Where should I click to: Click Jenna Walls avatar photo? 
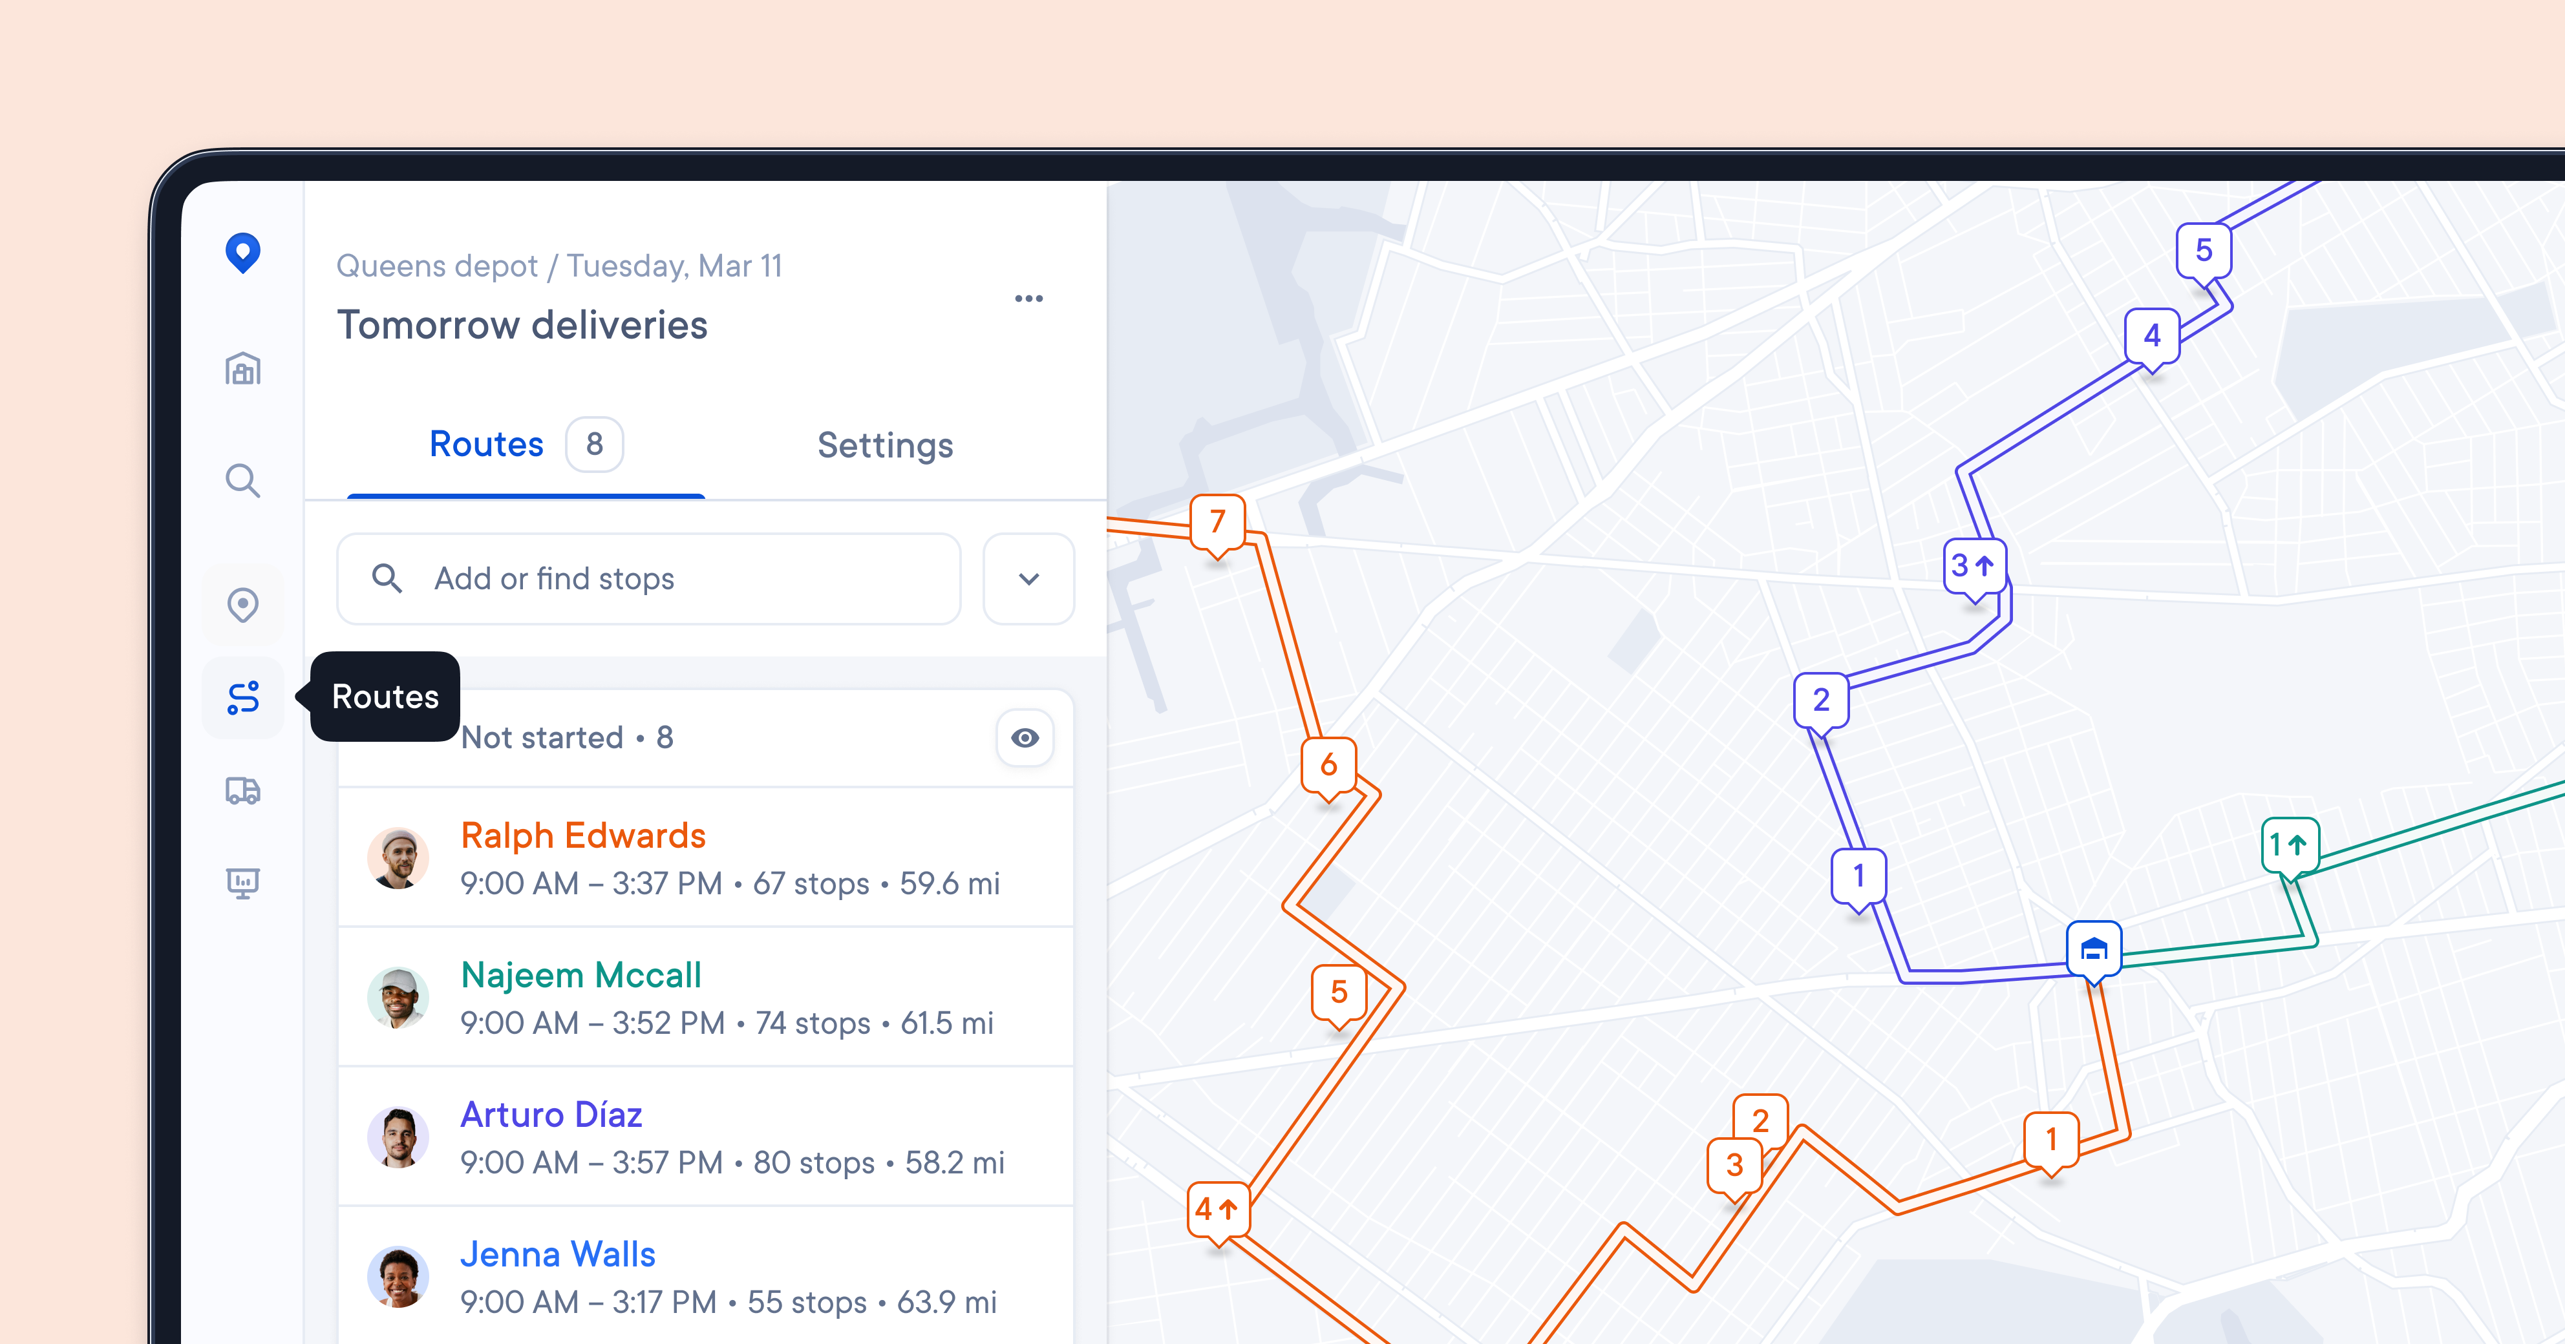pos(398,1276)
